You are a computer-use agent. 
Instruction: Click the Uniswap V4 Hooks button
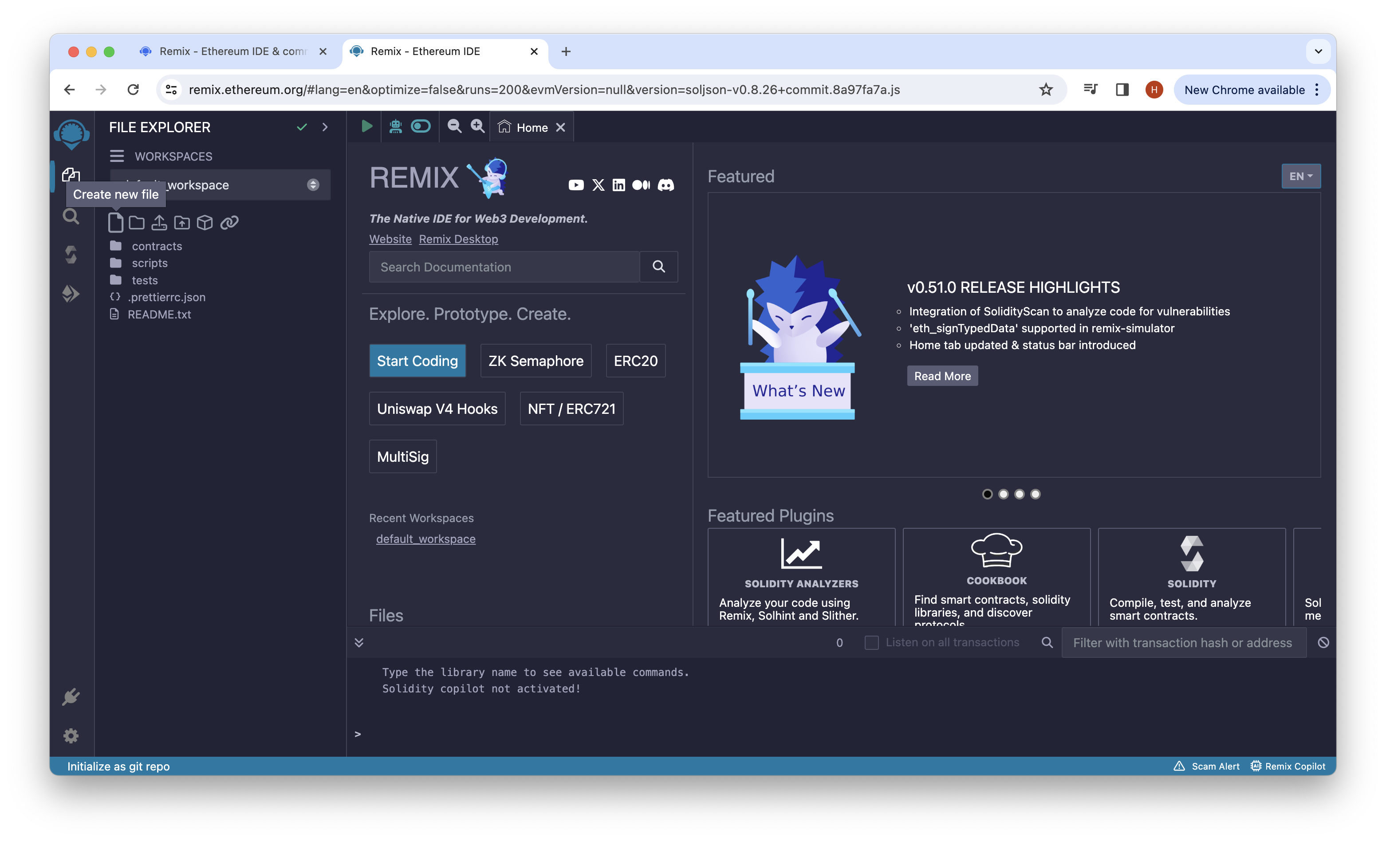[437, 409]
